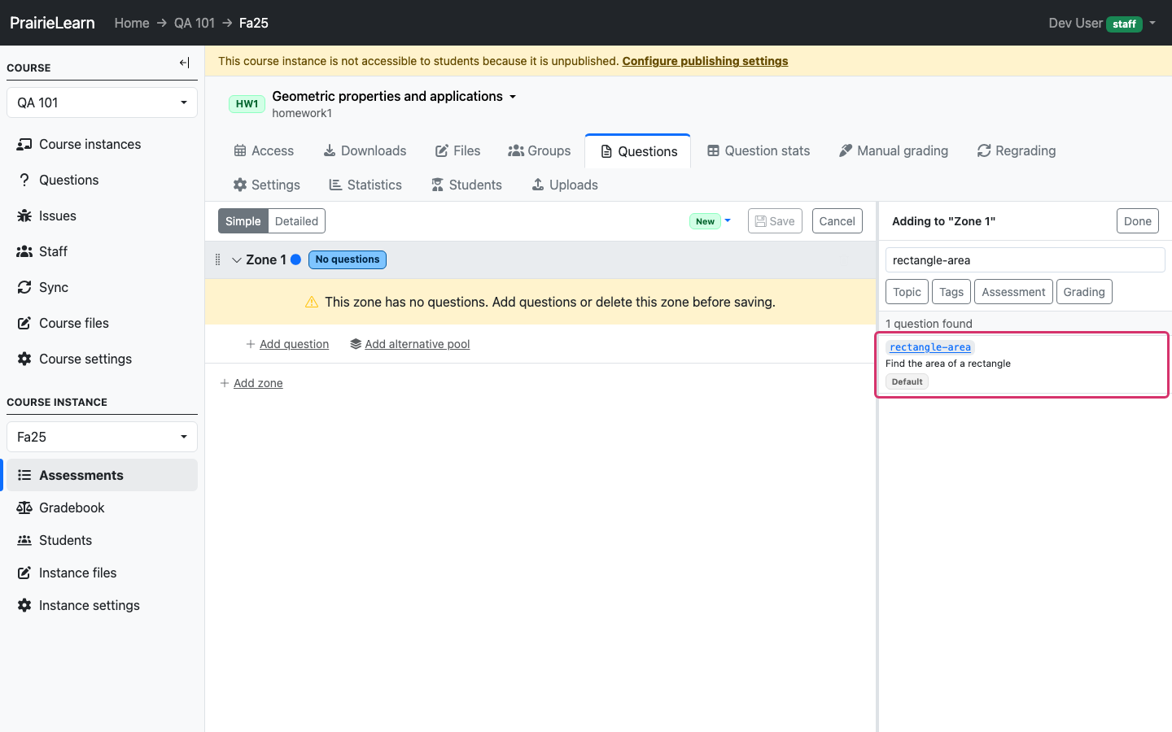The image size is (1172, 732).
Task: Open Configure publishing settings link
Action: (x=705, y=61)
